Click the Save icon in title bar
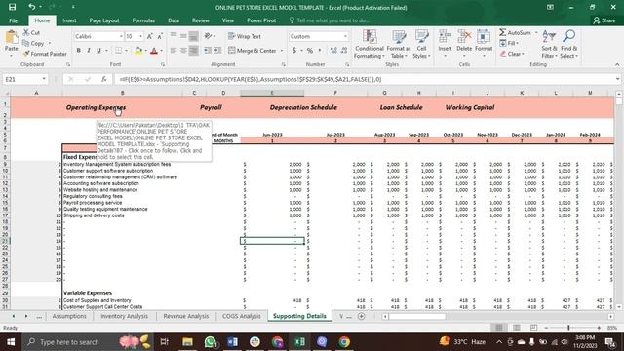 pyautogui.click(x=13, y=7)
